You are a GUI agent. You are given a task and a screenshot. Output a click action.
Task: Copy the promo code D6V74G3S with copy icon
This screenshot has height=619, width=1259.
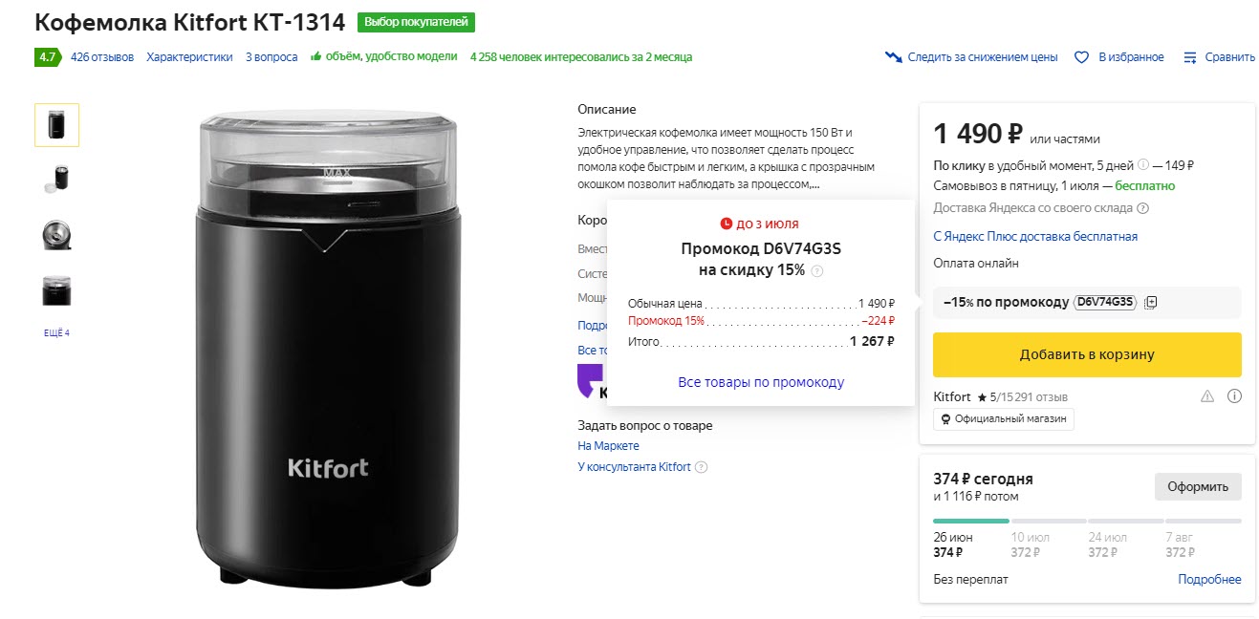1151,302
